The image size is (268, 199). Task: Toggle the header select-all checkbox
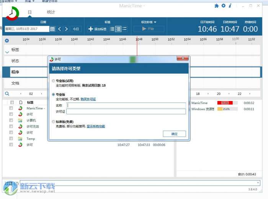pyautogui.click(x=12, y=102)
